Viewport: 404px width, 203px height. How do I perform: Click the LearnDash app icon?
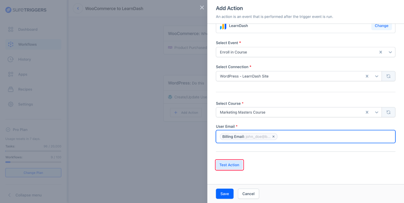coord(223,26)
